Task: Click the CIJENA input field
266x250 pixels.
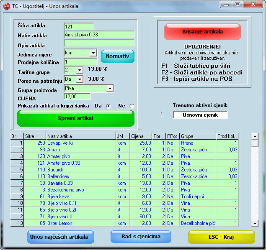Action: (77, 97)
